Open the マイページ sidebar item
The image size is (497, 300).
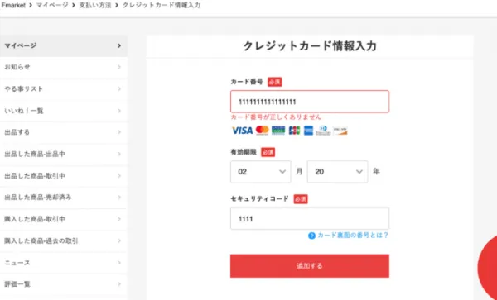64,45
